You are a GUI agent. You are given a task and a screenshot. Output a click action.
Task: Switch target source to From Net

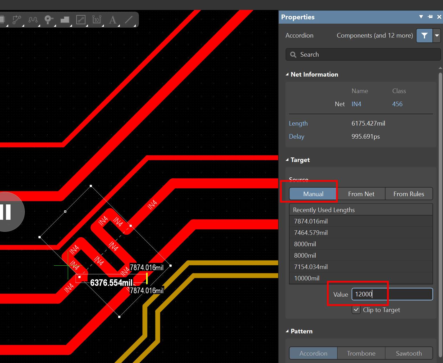click(x=361, y=194)
